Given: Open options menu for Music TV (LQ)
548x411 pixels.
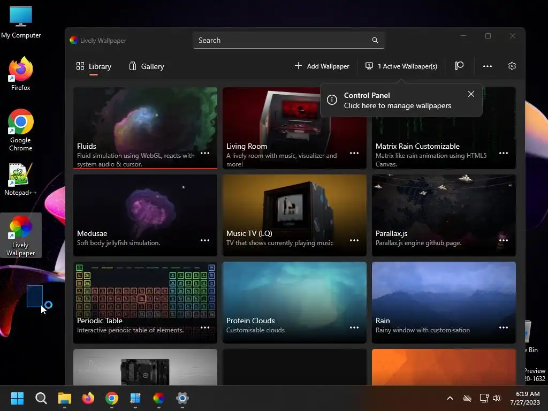Looking at the screenshot, I should [x=354, y=240].
